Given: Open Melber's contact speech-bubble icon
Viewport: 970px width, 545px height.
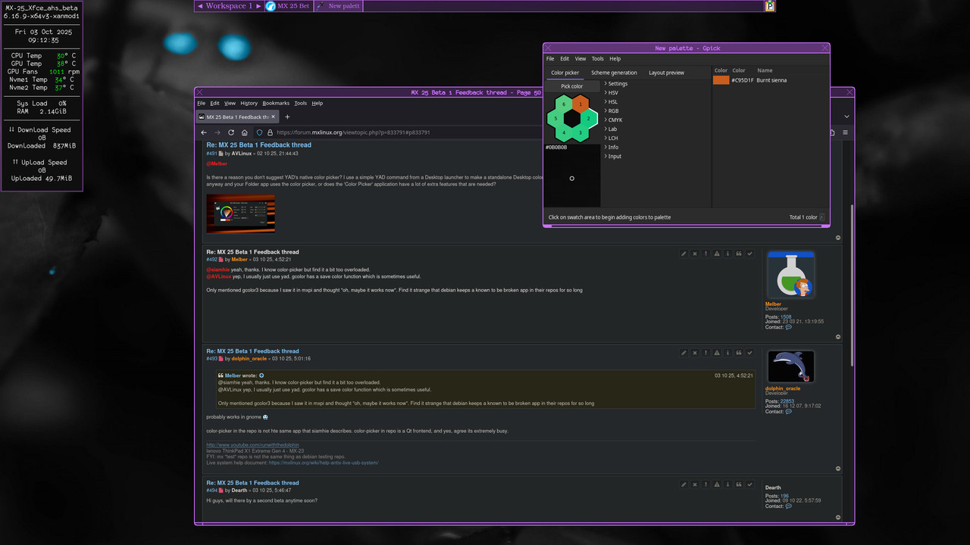Looking at the screenshot, I should (x=789, y=327).
